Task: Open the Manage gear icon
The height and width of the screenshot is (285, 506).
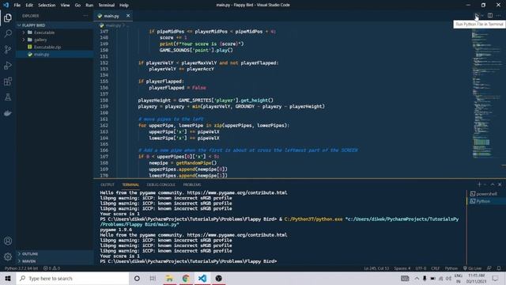Action: (x=8, y=256)
